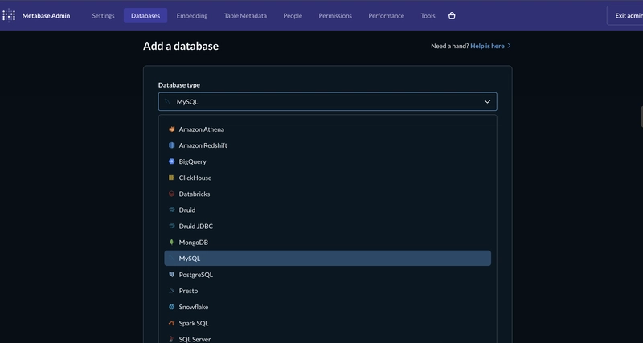Collapse the Database type dropdown chevron
The height and width of the screenshot is (343, 643).
(487, 102)
